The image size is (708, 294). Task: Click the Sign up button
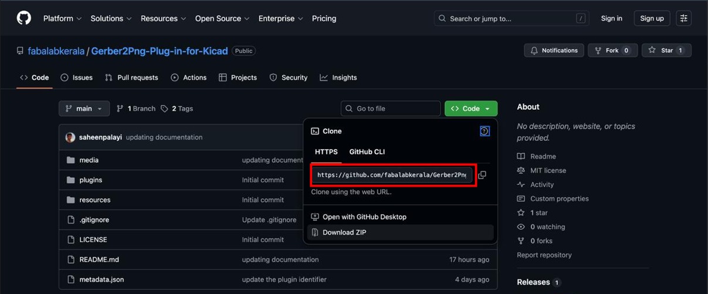coord(652,18)
